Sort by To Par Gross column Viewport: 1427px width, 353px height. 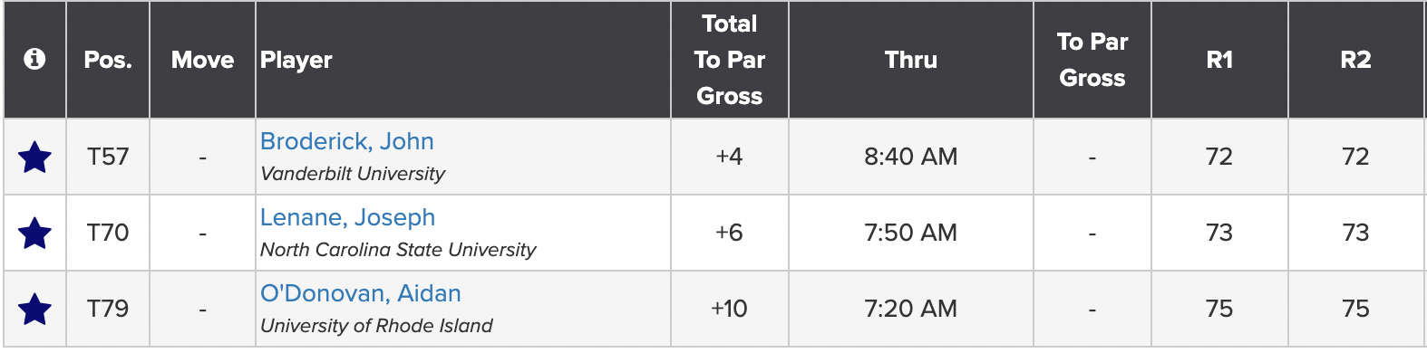tap(1092, 60)
